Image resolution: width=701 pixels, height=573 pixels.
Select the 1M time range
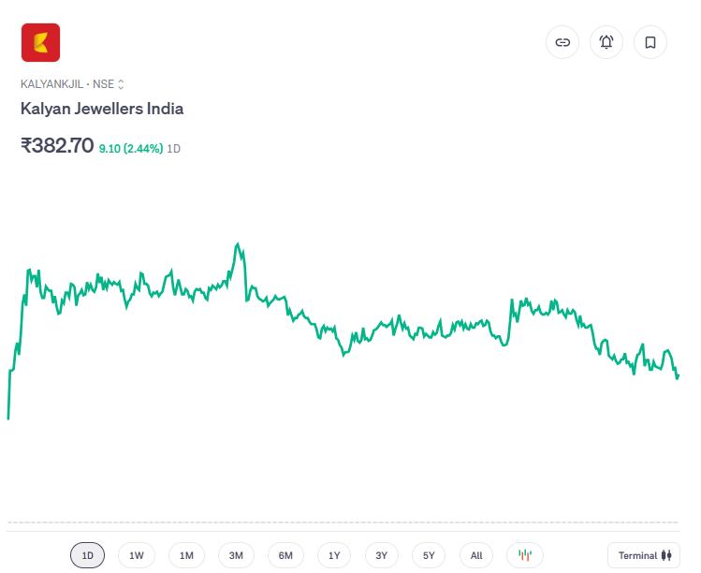(186, 555)
